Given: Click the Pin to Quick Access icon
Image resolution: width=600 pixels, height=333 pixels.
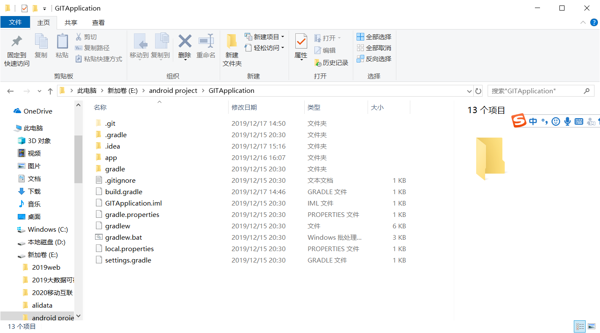Looking at the screenshot, I should [x=17, y=41].
